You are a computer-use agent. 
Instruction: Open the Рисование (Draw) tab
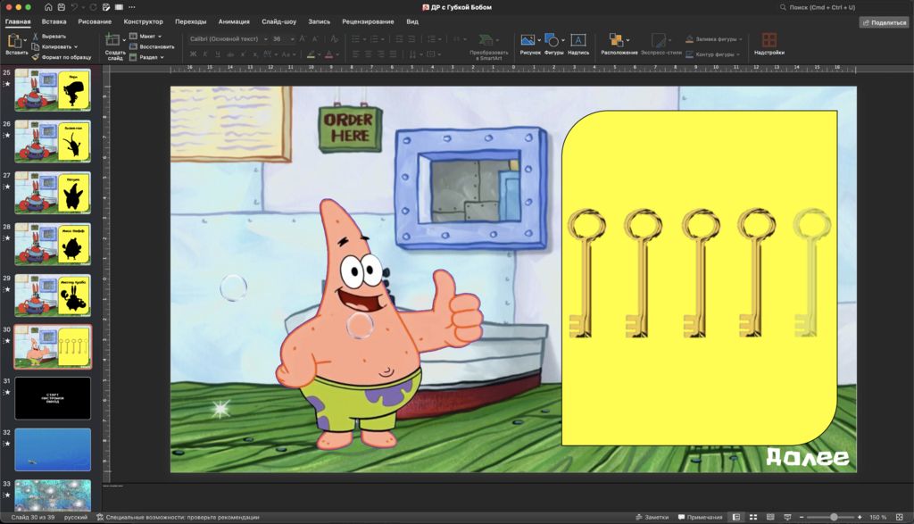point(95,21)
